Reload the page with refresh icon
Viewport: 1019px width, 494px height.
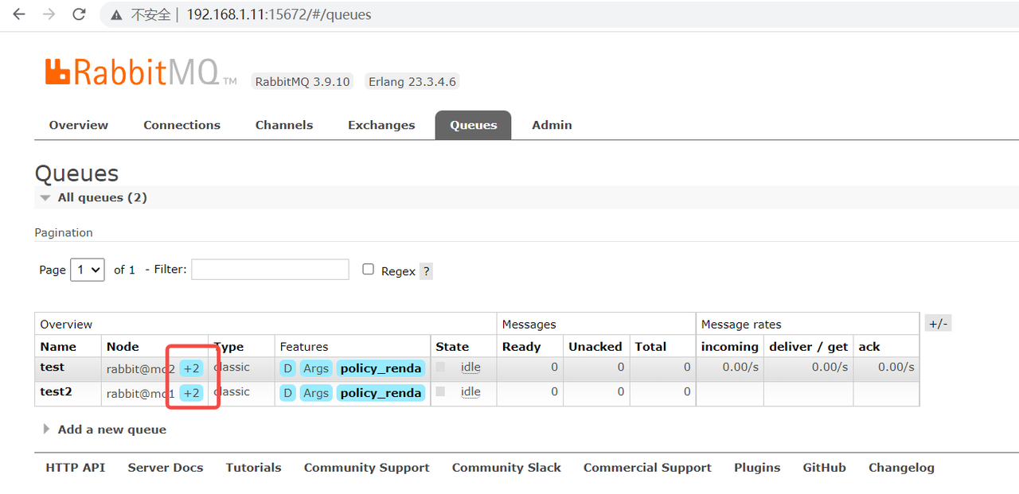[79, 14]
